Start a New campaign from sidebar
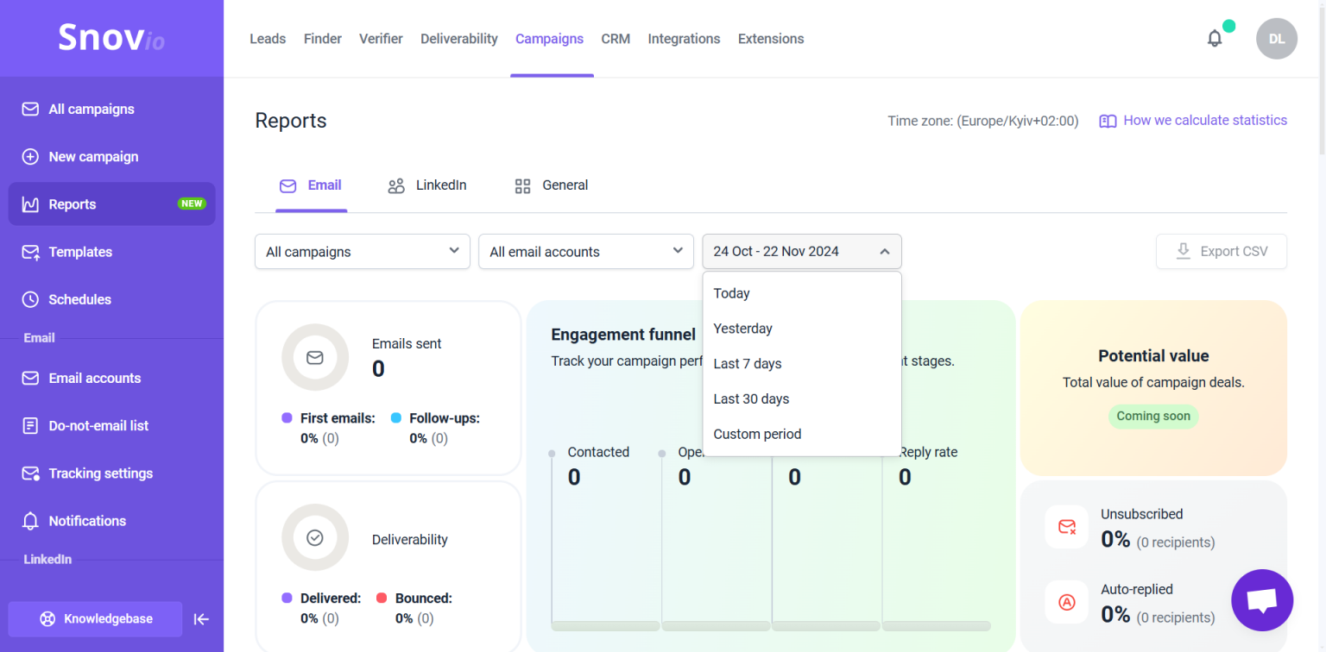 coord(93,157)
